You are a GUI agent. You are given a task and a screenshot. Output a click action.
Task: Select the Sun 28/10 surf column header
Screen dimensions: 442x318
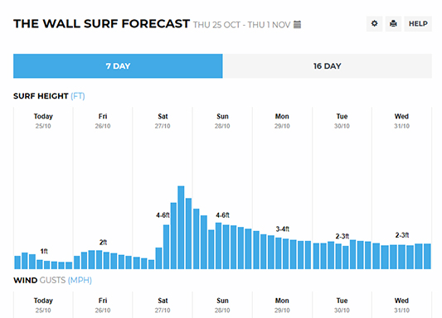pos(222,121)
